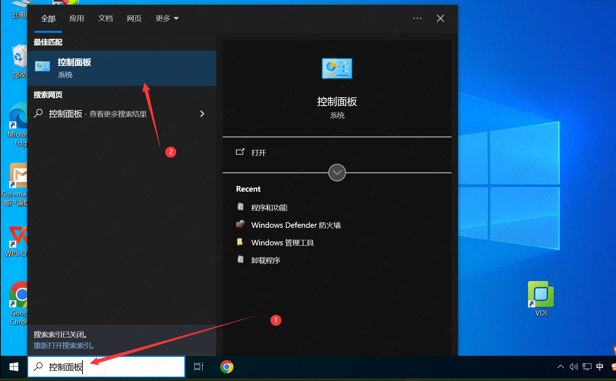616x381 pixels.
Task: Expand web search results arrow for 控制面板
Action: 202,114
